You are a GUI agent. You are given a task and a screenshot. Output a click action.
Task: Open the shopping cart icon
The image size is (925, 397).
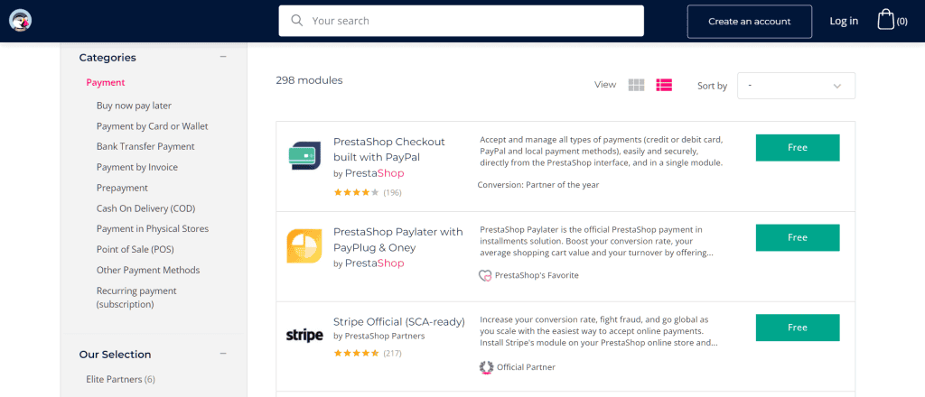coord(885,20)
